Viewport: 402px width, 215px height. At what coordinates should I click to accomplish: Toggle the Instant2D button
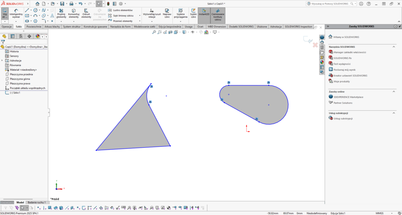[x=204, y=13]
